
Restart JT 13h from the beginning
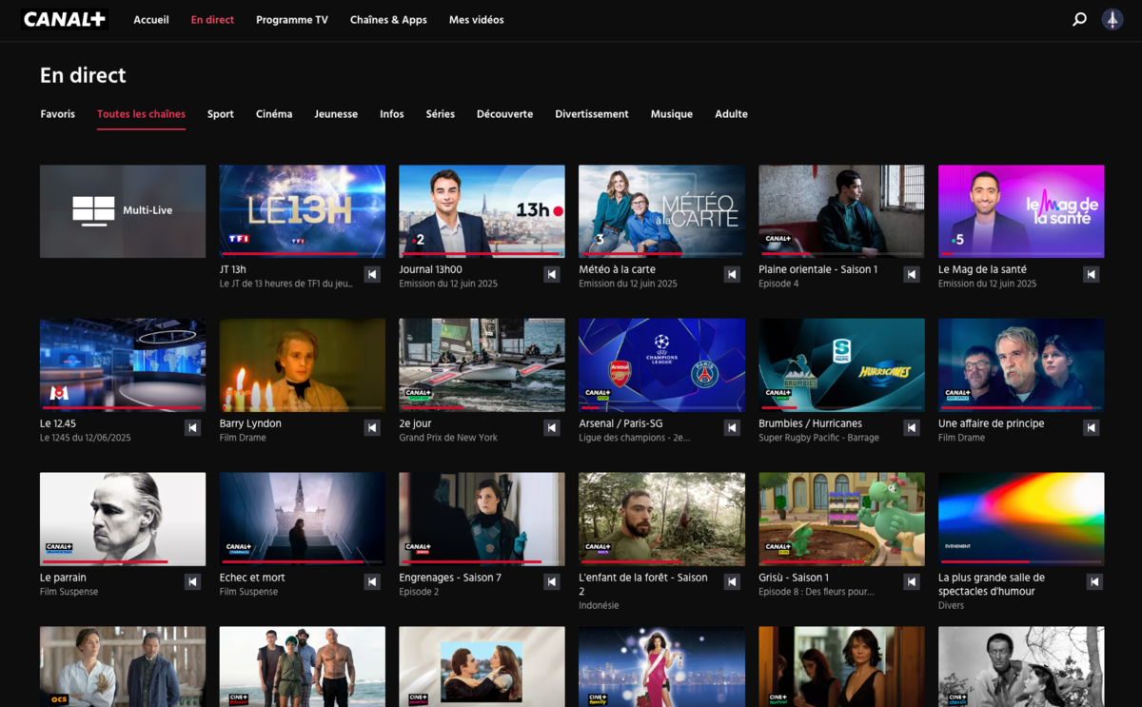pyautogui.click(x=372, y=274)
